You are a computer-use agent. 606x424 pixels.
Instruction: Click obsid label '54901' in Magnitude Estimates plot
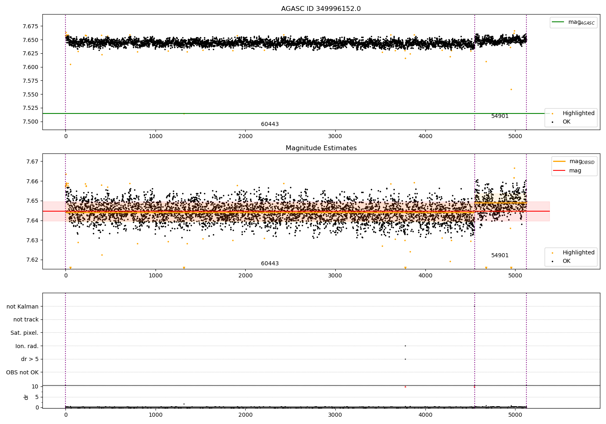coord(500,256)
